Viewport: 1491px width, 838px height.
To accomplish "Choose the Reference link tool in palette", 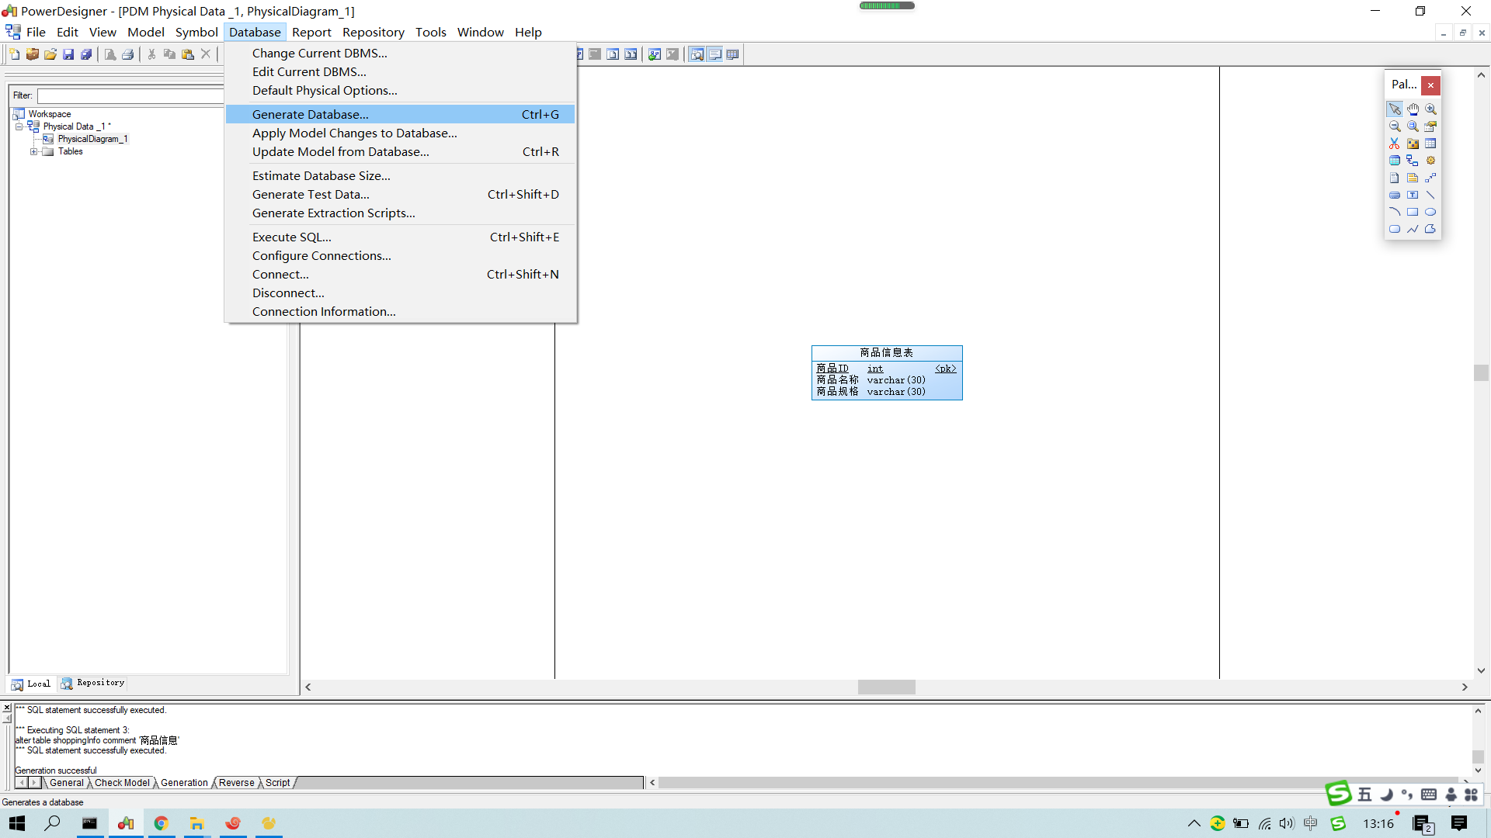I will 1413,161.
